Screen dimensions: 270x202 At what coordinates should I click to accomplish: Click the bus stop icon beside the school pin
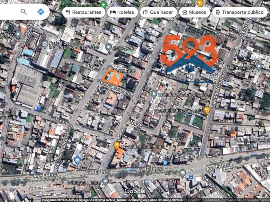coord(191,177)
